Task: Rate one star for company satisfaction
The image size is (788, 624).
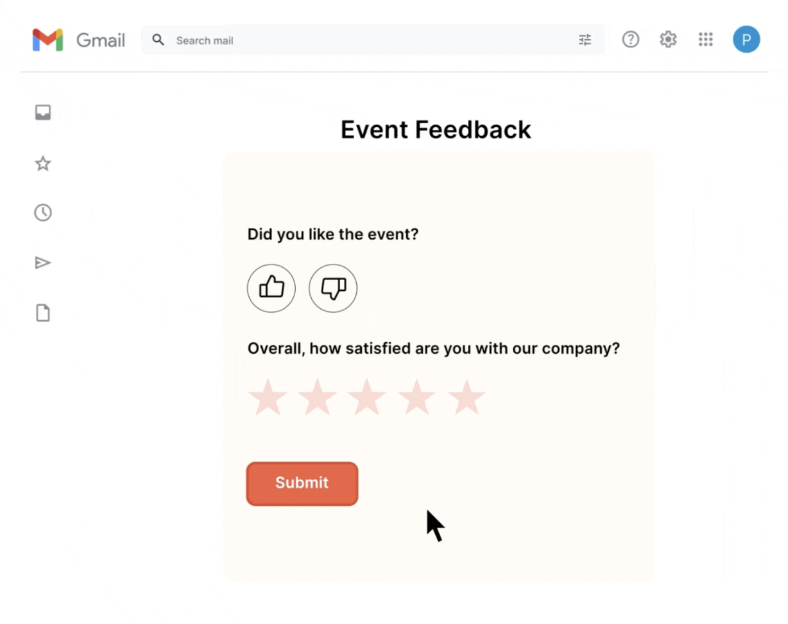Action: coord(268,397)
